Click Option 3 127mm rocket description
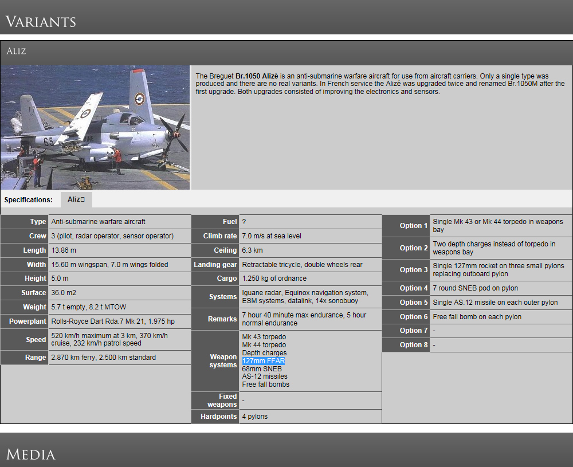Image resolution: width=573 pixels, height=467 pixels. [x=499, y=270]
